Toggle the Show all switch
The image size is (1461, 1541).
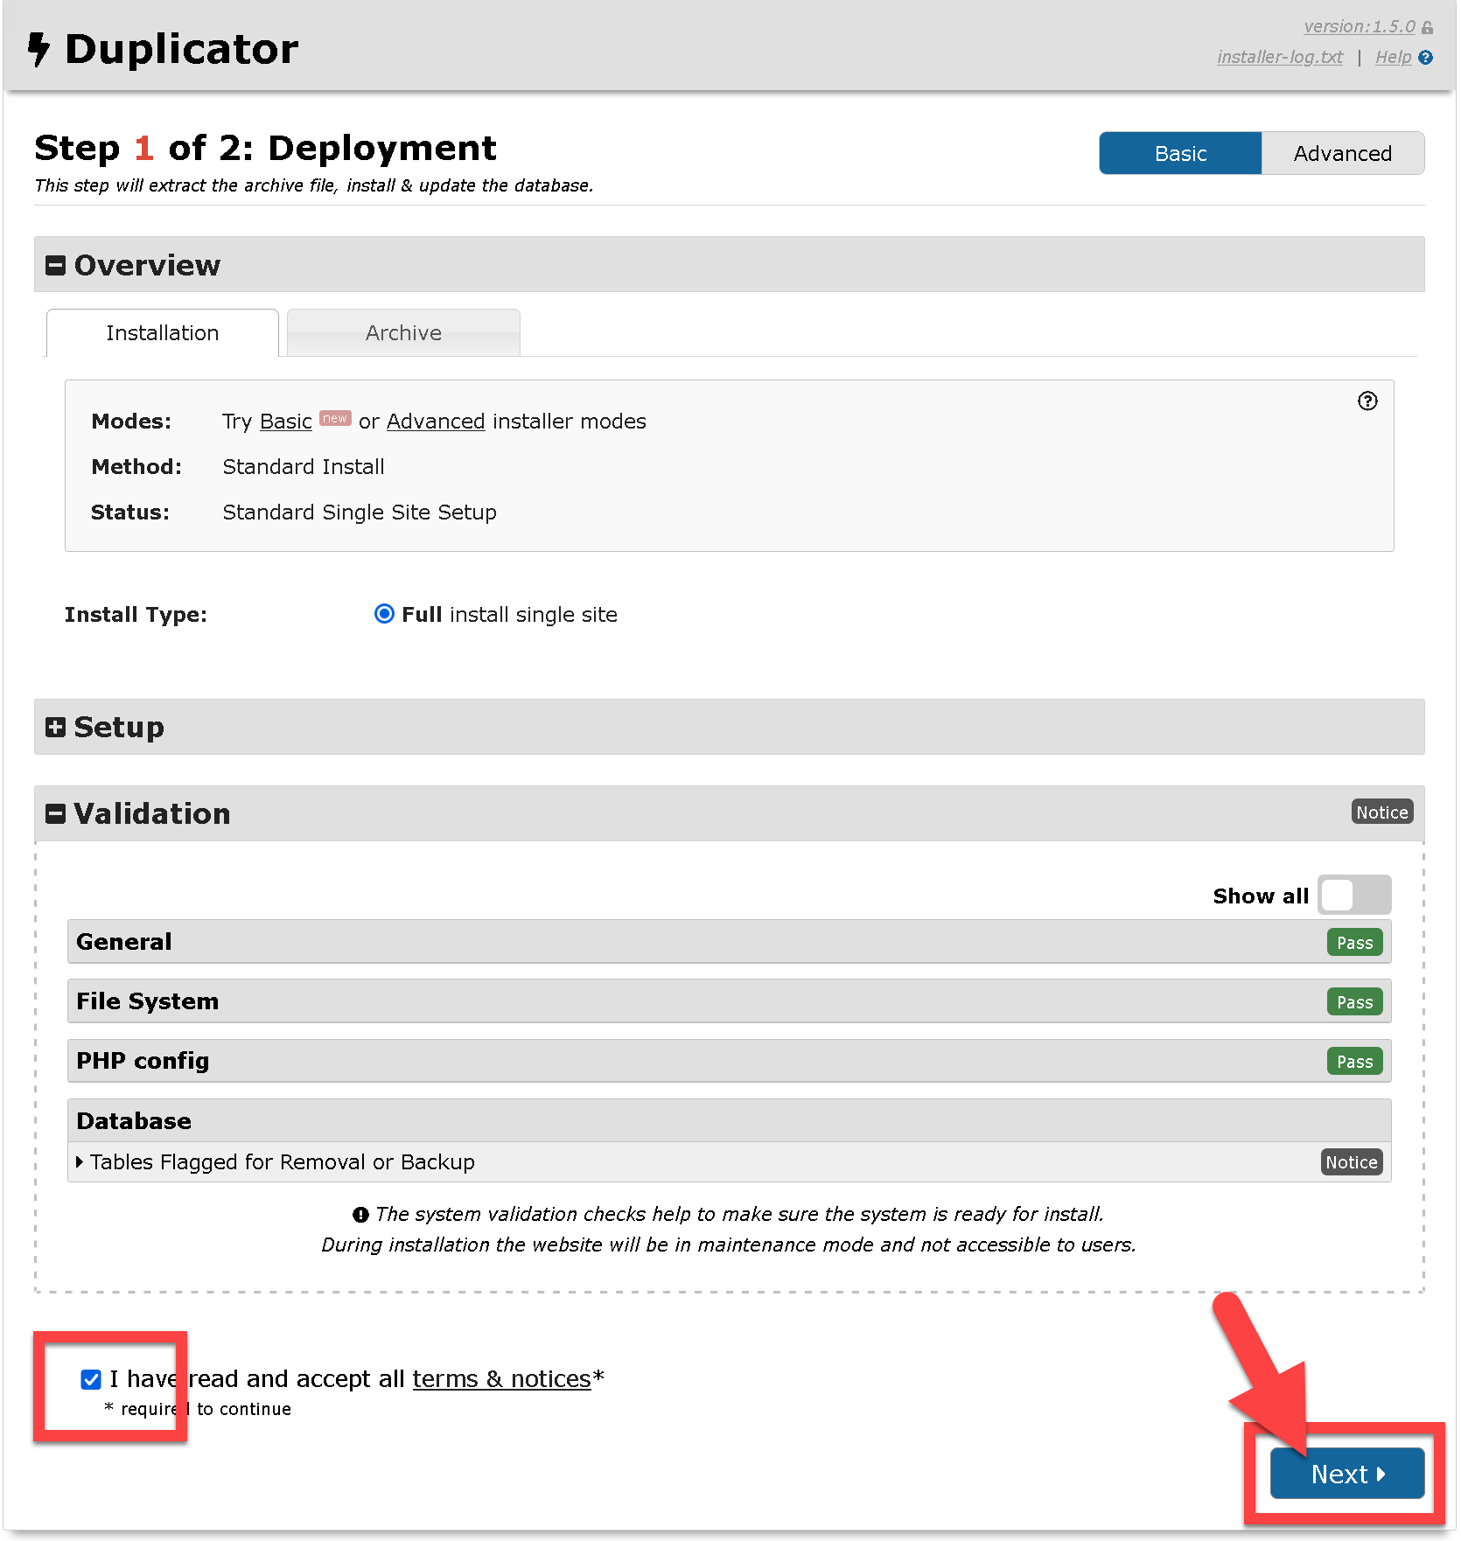tap(1353, 896)
